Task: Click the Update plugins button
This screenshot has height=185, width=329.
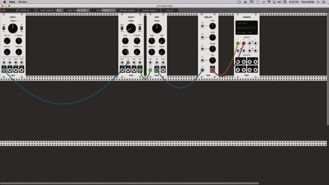Action: [x=149, y=10]
